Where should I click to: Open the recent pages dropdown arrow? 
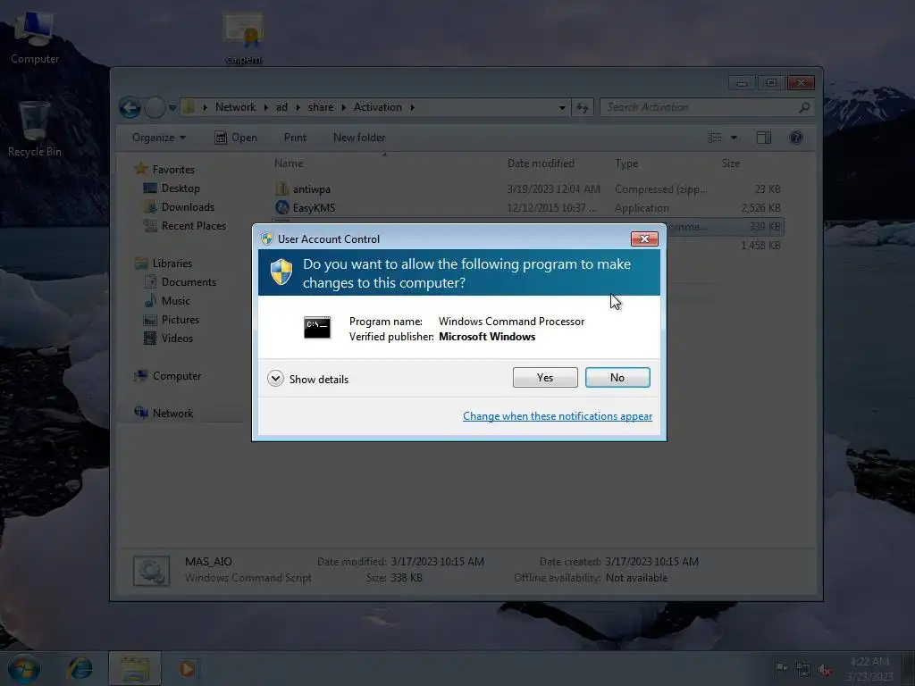point(172,108)
